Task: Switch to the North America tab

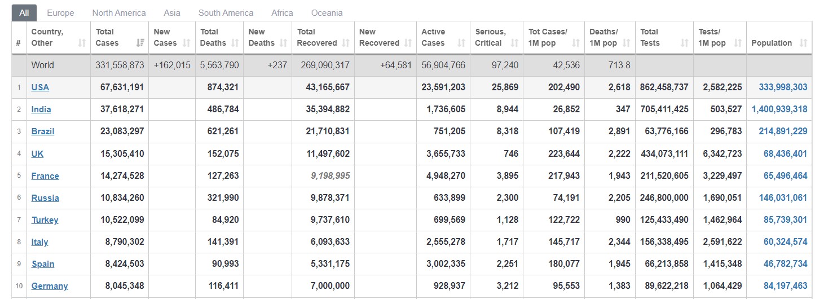Action: pyautogui.click(x=119, y=12)
